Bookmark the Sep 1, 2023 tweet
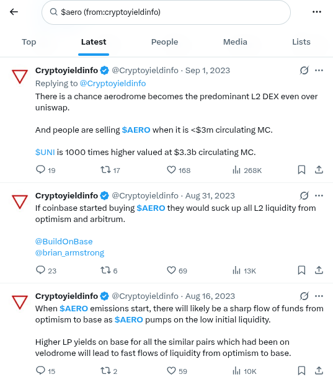Viewport: 333px width, 382px height. 301,170
